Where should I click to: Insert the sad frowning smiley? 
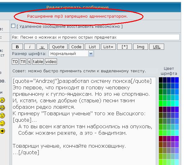click(2, 116)
